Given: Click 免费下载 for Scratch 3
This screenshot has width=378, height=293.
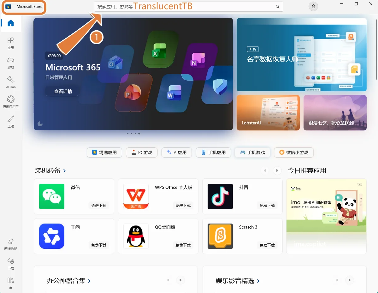Looking at the screenshot, I should point(267,245).
